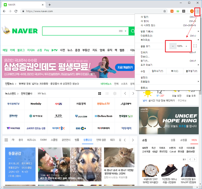Screen dimensions: 202x189
Task: Click the orange extension icon in toolbar
Action: pos(172,11)
